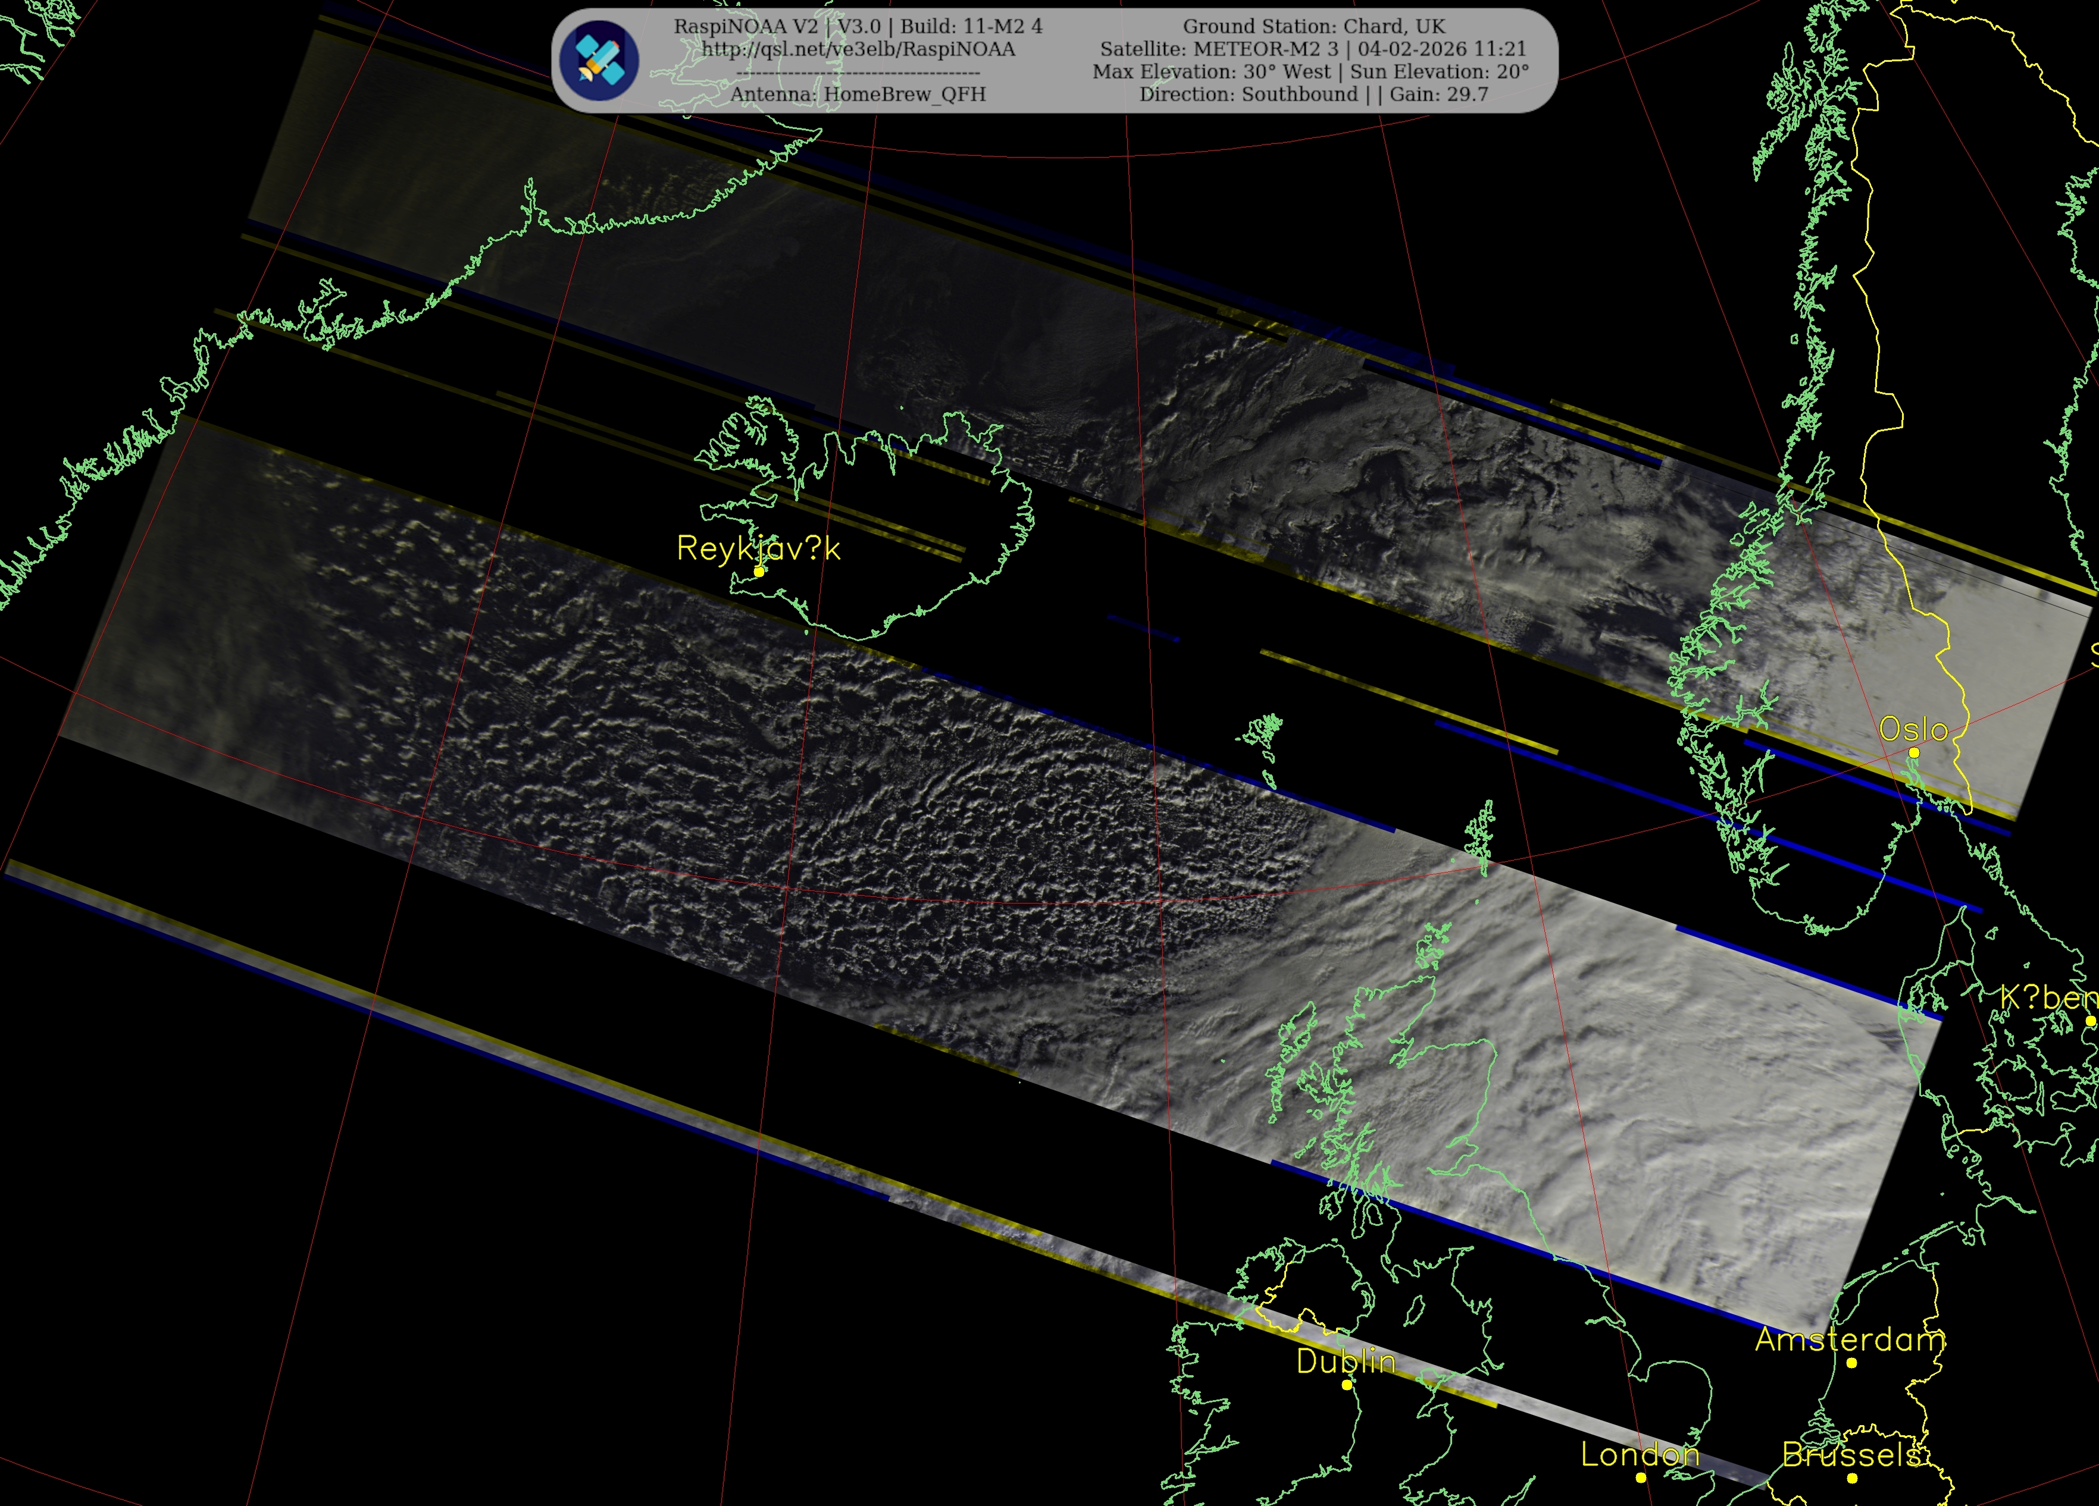Click the Oslo city marker dot
This screenshot has width=2099, height=1506.
(x=1914, y=752)
